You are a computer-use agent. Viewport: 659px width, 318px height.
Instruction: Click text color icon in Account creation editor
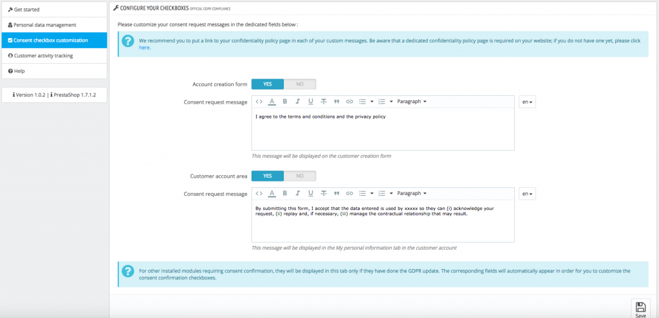point(272,101)
